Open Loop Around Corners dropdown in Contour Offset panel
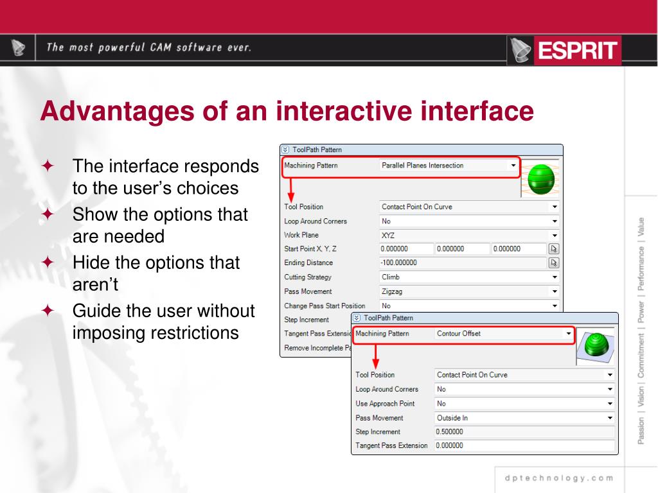This screenshot has width=658, height=493. [610, 389]
